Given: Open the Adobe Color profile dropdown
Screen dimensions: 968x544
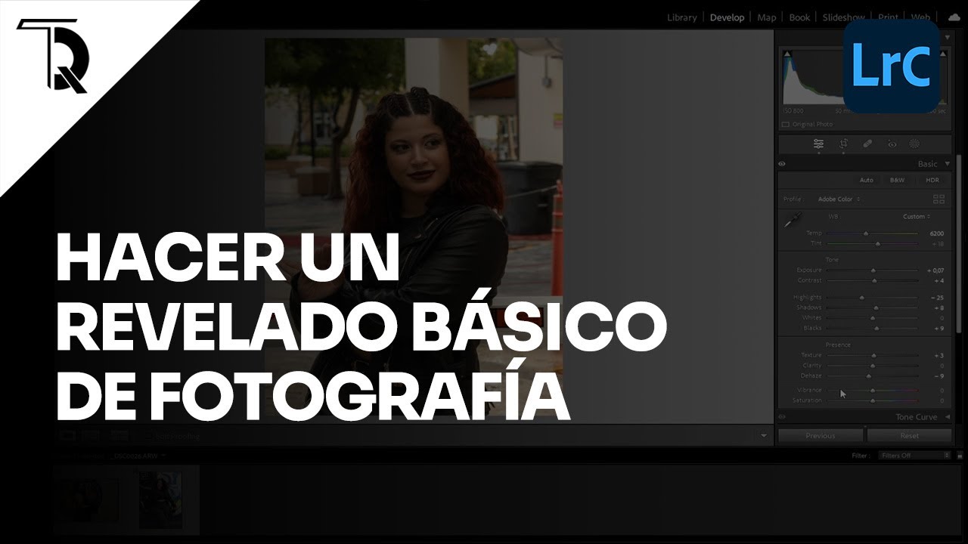Looking at the screenshot, I should pos(839,199).
